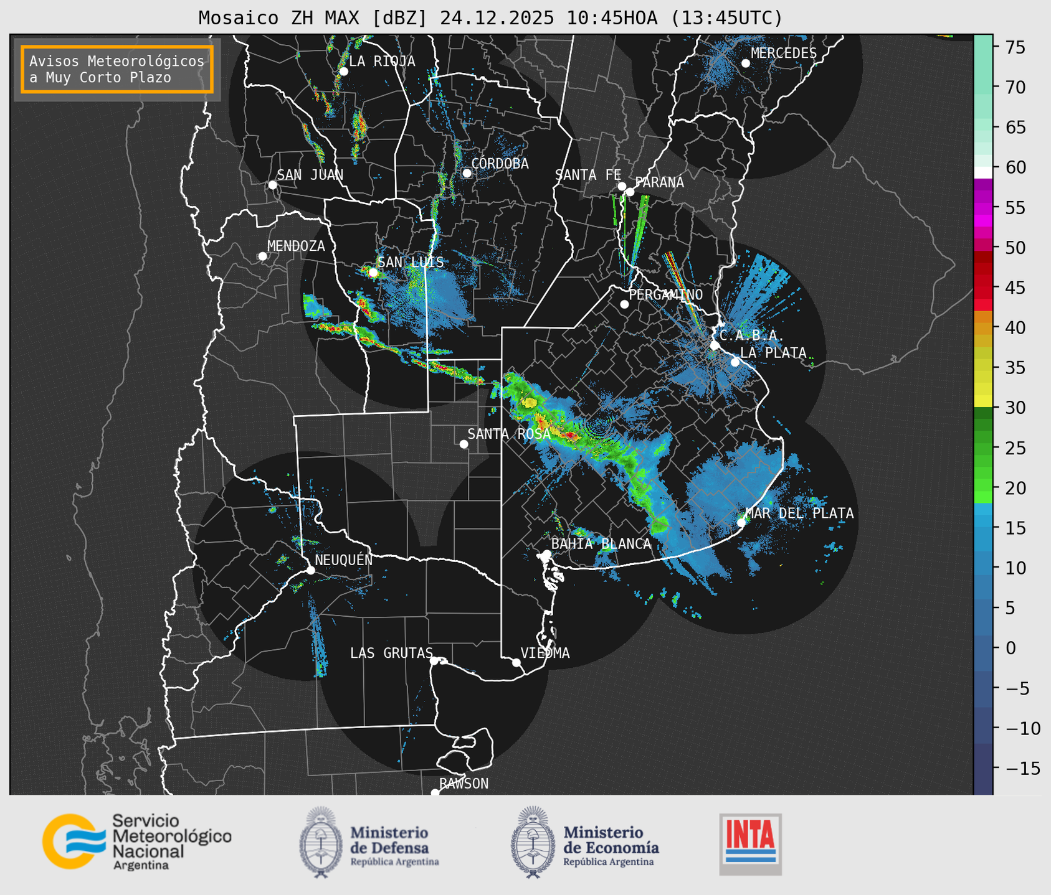Click the VIEDMA city label

545,653
